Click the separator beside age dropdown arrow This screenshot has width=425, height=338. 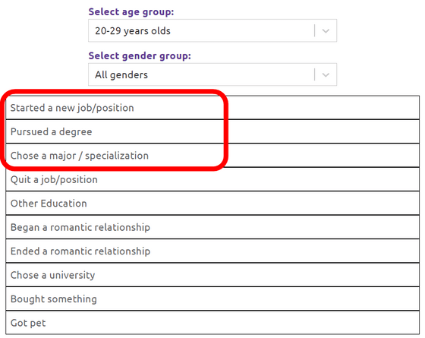pos(315,30)
